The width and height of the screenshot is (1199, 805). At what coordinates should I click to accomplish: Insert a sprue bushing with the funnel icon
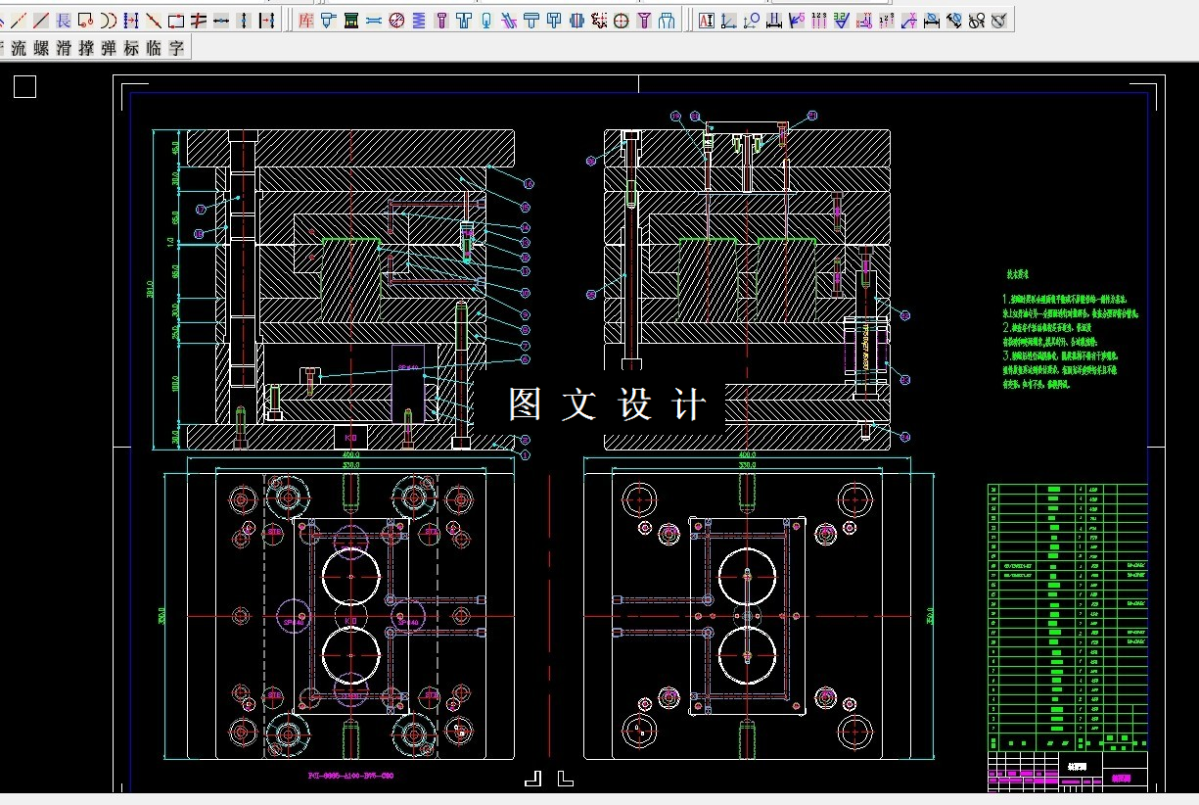[x=328, y=20]
